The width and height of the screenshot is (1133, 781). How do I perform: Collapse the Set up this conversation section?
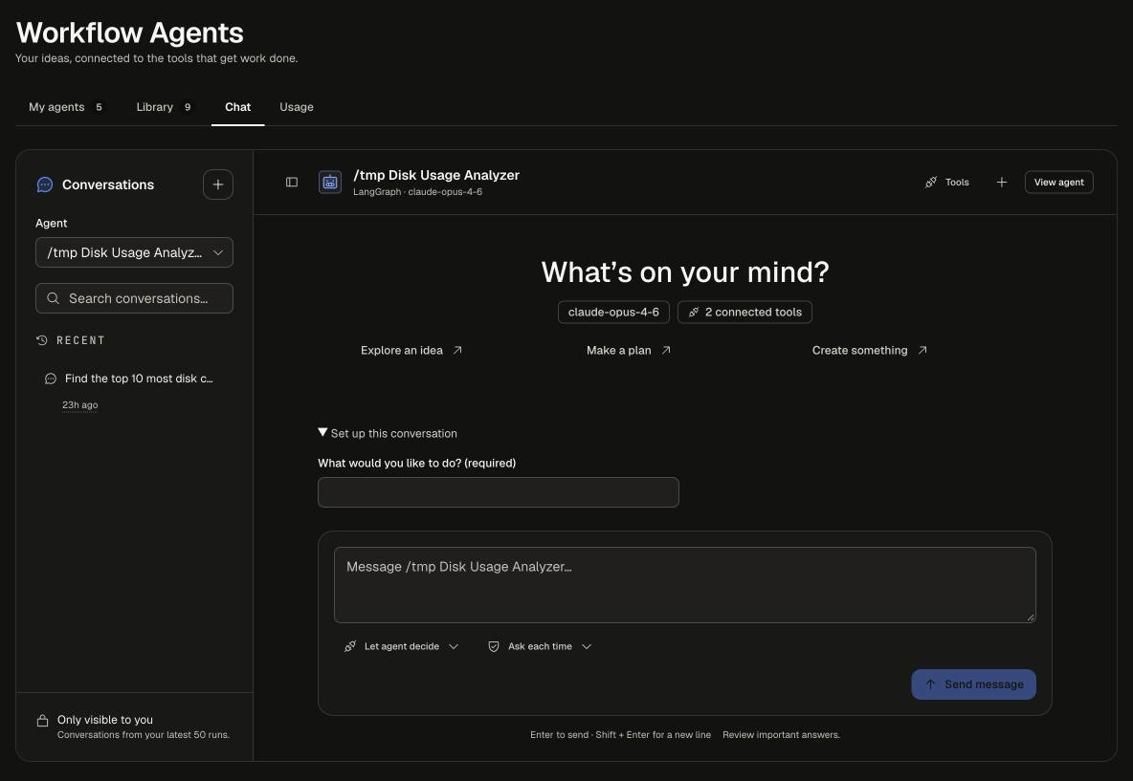388,433
